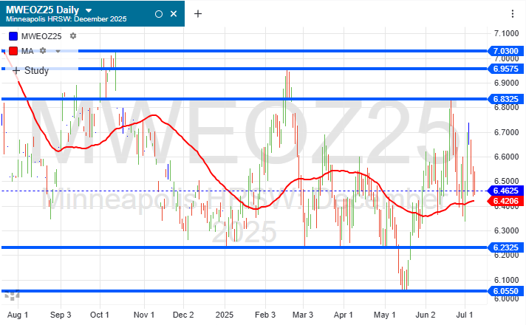
Task: Click the Apr 1 date axis label
Action: (344, 315)
